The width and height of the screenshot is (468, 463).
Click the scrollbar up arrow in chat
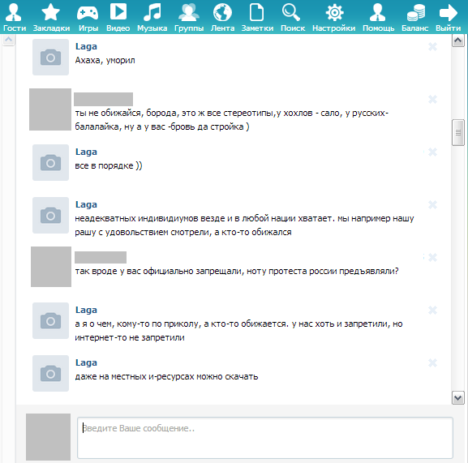[x=457, y=41]
